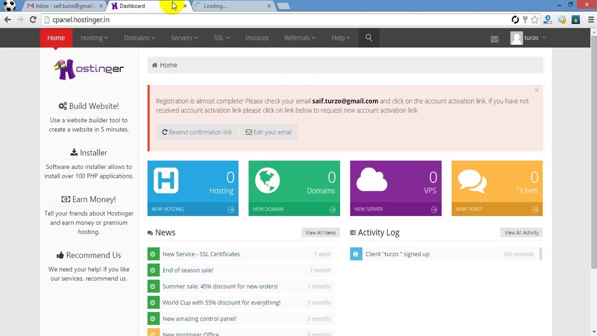Click the green icon beside End of season sale
The width and height of the screenshot is (597, 336).
pyautogui.click(x=153, y=270)
